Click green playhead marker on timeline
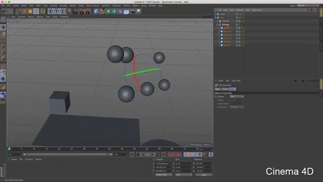This screenshot has width=323, height=182. (x=9, y=149)
